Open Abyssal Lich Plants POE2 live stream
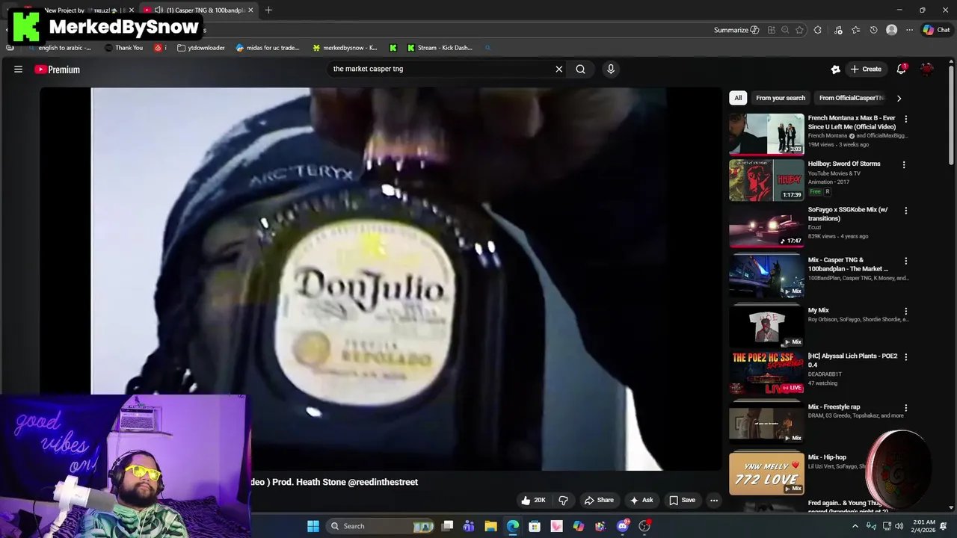This screenshot has height=538, width=957. coord(852,360)
